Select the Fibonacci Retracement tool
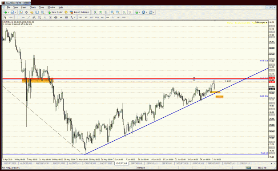The height and width of the screenshot is (171, 278). coord(40,17)
